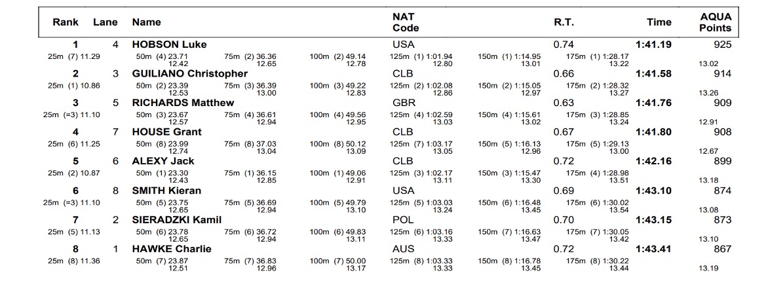This screenshot has height=292, width=768.
Task: Click the GBR nationality code
Action: [403, 103]
